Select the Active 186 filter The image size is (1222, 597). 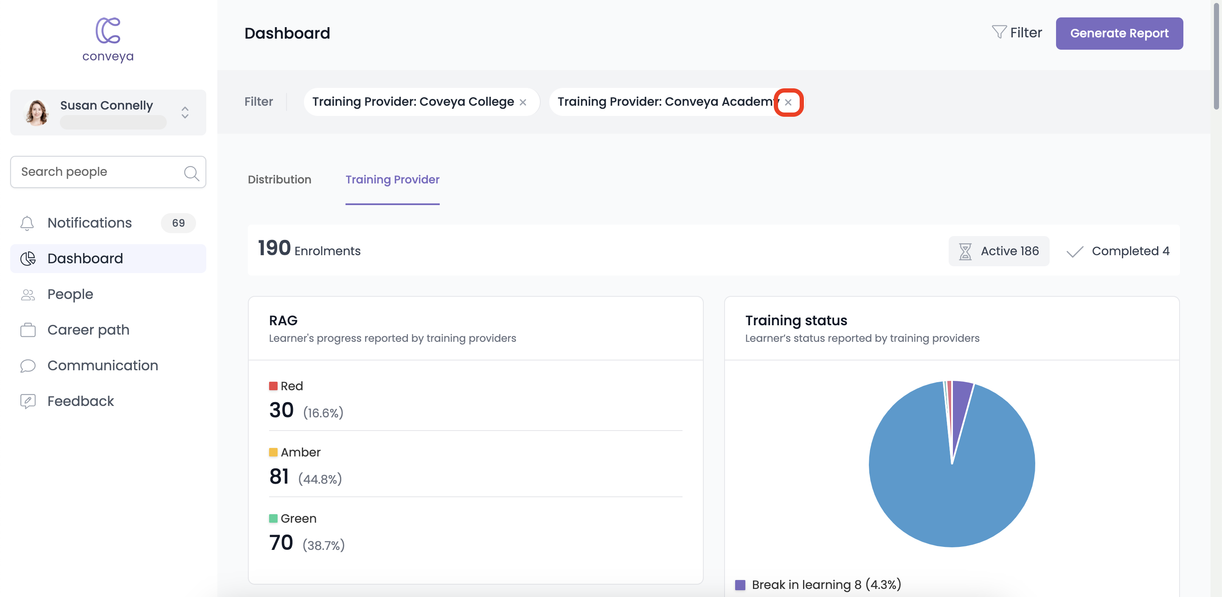point(999,251)
